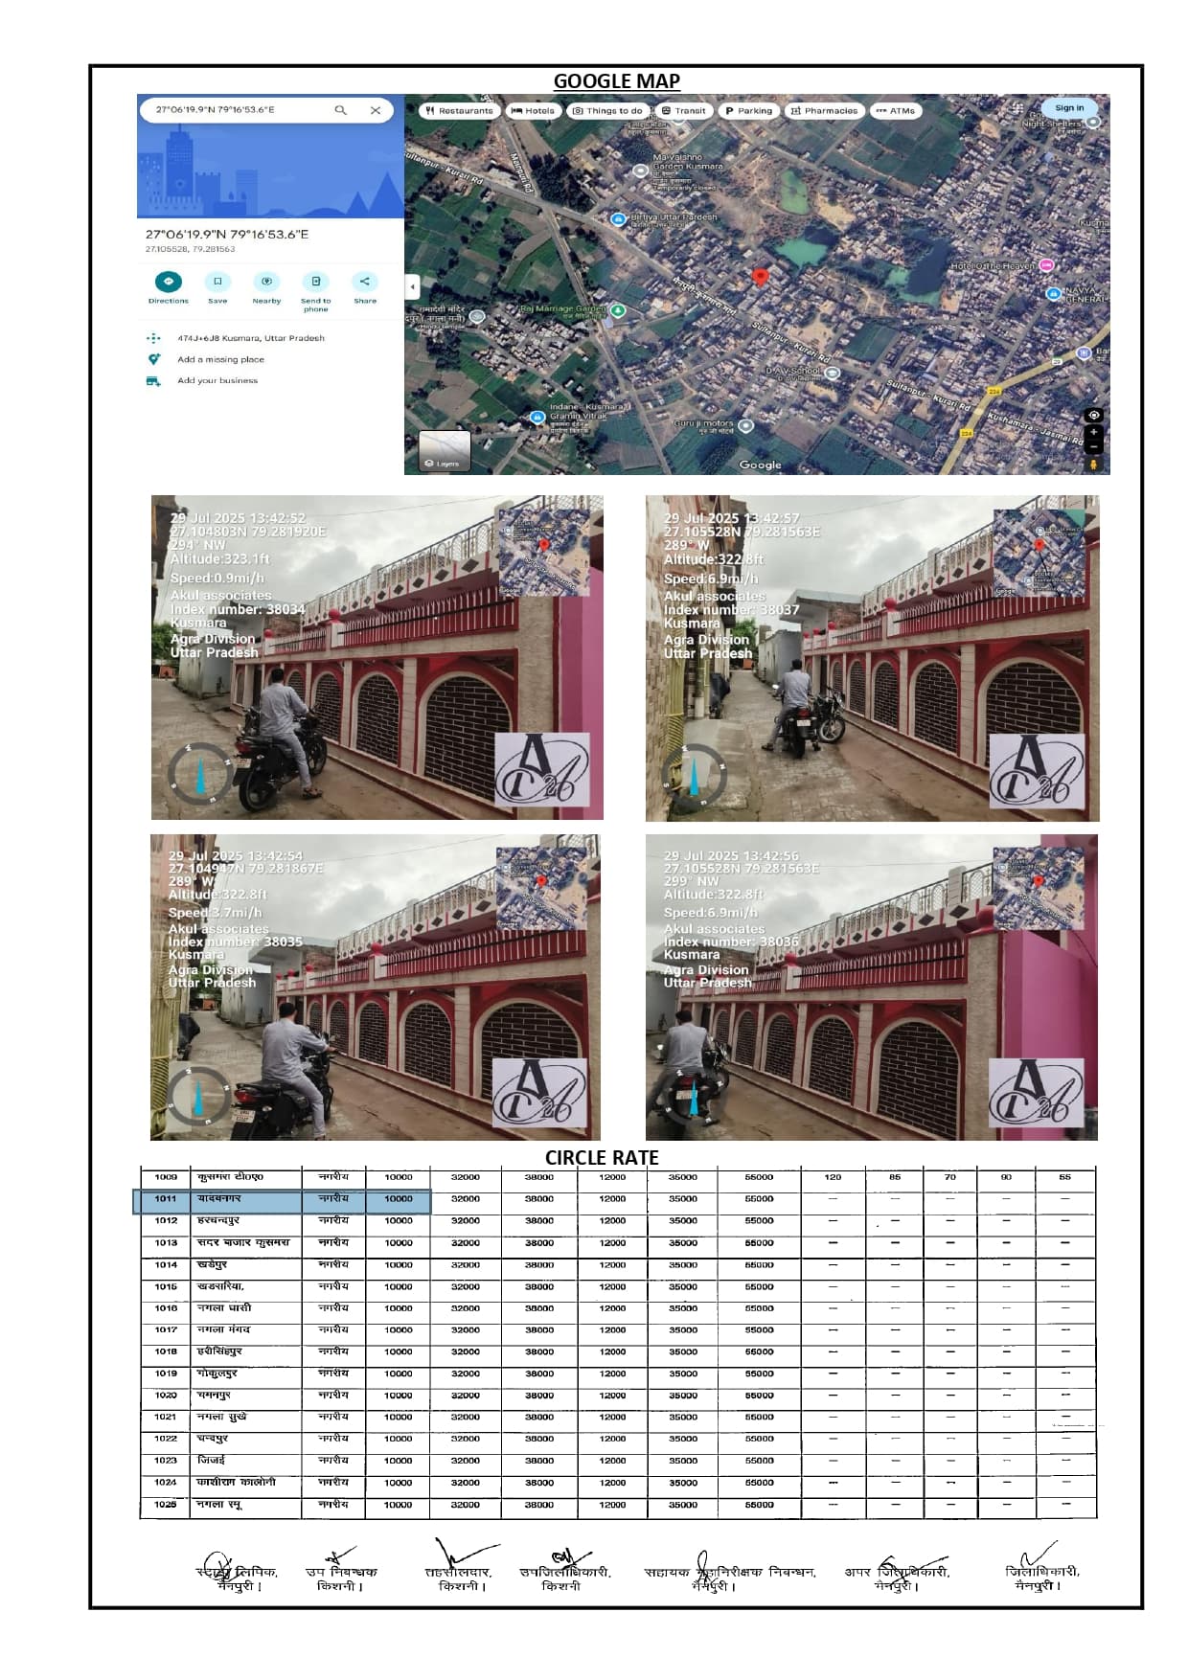Screen dimensions: 1188x1680
Task: Open the photo with Index number 38037
Action: (872, 658)
